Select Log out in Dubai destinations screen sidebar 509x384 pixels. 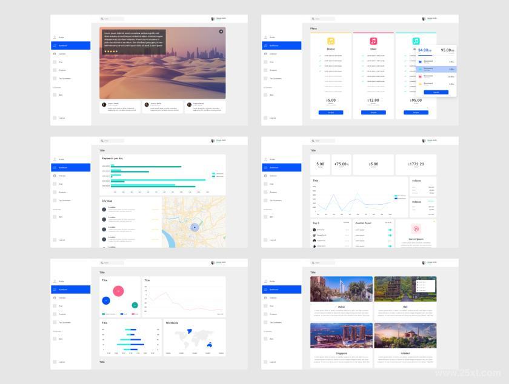[270, 362]
